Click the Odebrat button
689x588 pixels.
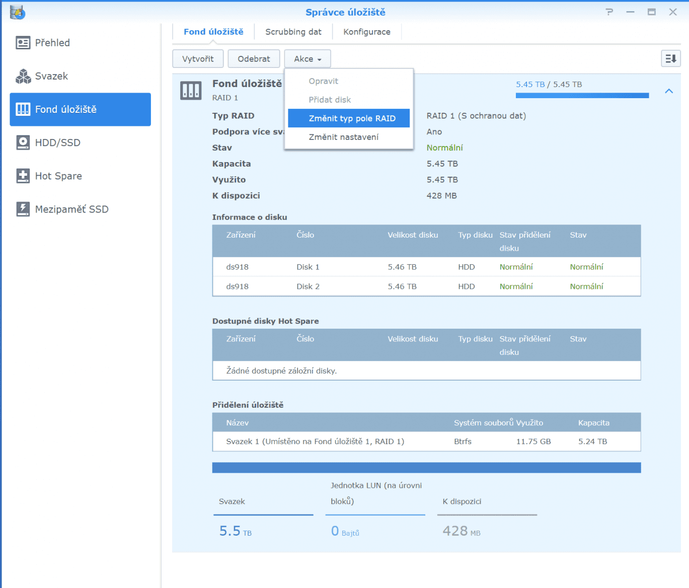(x=254, y=59)
